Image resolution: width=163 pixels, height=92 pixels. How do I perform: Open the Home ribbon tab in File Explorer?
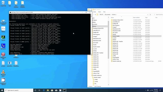pyautogui.click(x=94, y=12)
